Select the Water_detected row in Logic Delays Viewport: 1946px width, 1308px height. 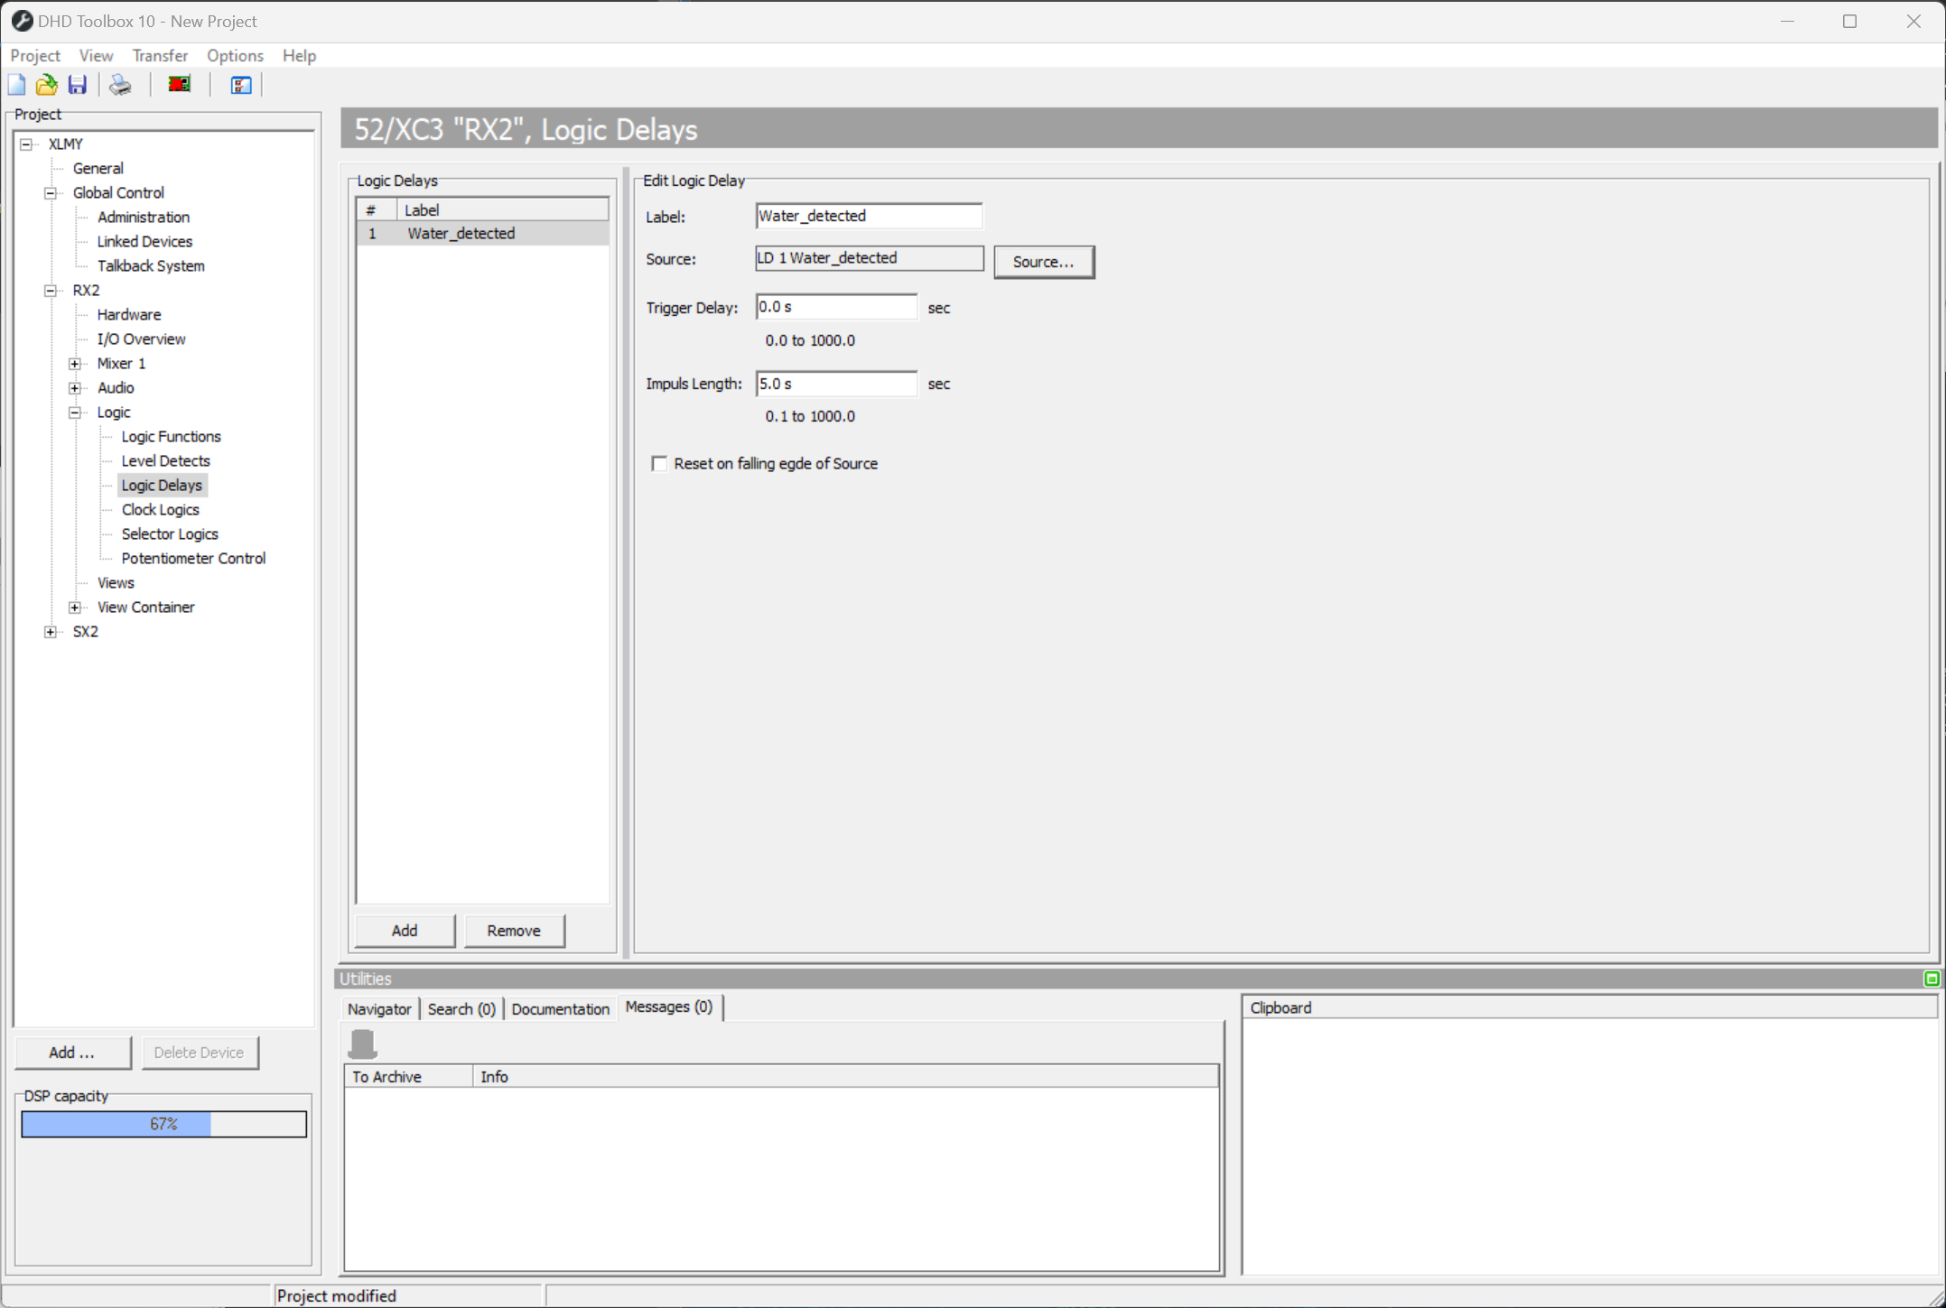(461, 233)
